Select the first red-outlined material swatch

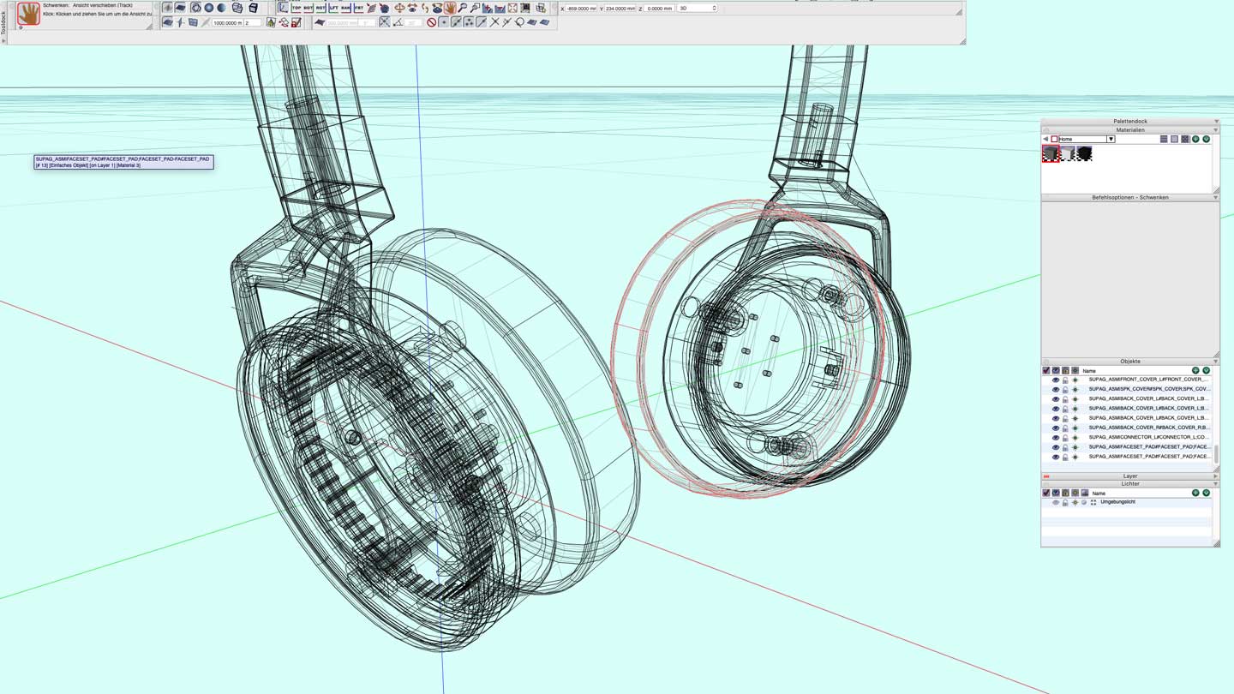pos(1051,153)
